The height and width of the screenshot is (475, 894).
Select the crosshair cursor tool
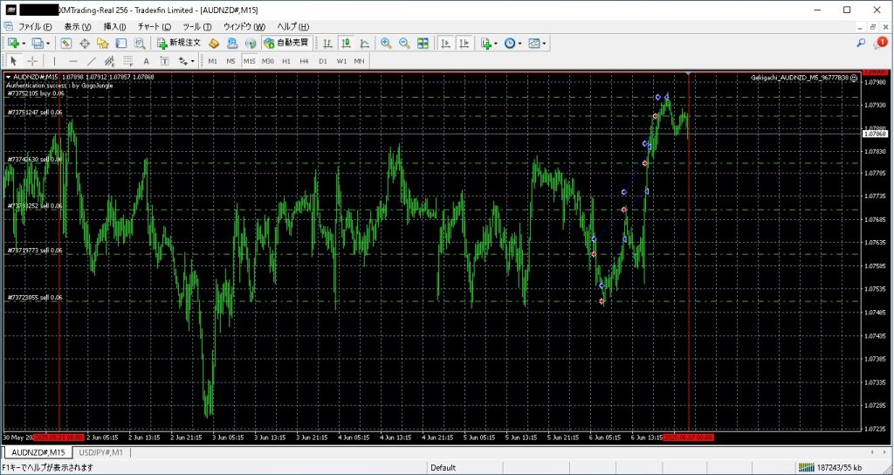tap(32, 61)
